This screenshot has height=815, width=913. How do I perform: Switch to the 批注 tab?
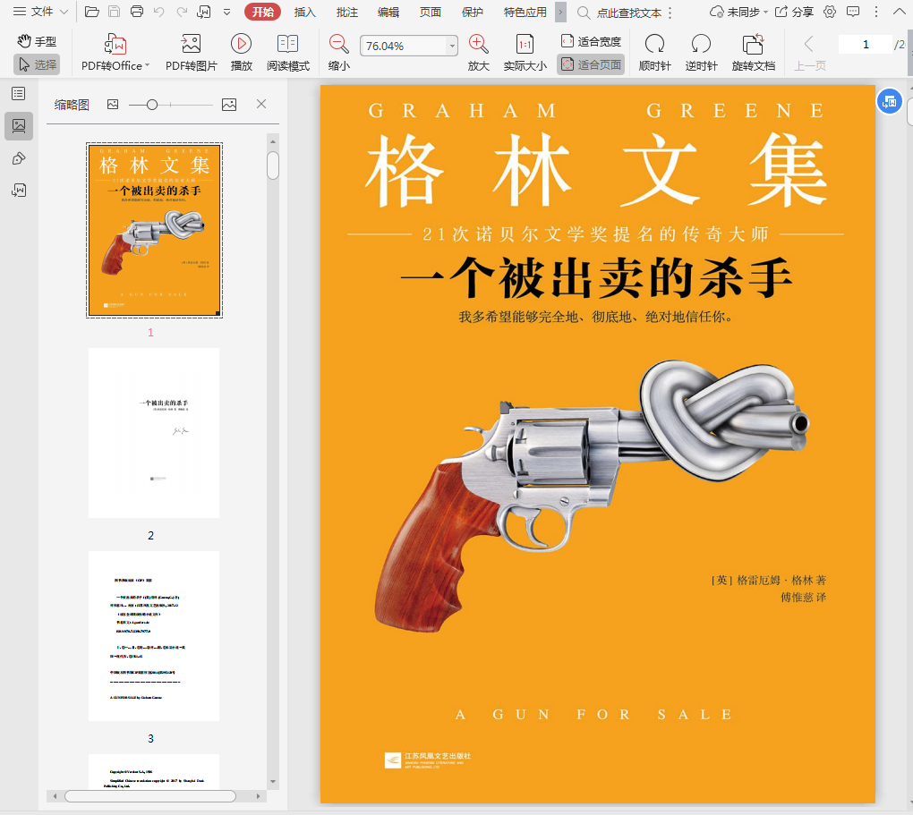click(347, 12)
